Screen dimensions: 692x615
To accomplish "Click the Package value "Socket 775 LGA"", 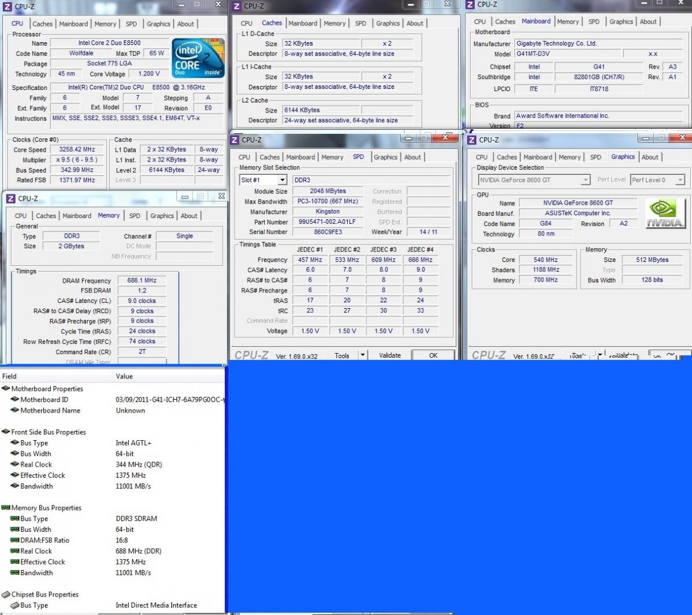I will [x=110, y=63].
